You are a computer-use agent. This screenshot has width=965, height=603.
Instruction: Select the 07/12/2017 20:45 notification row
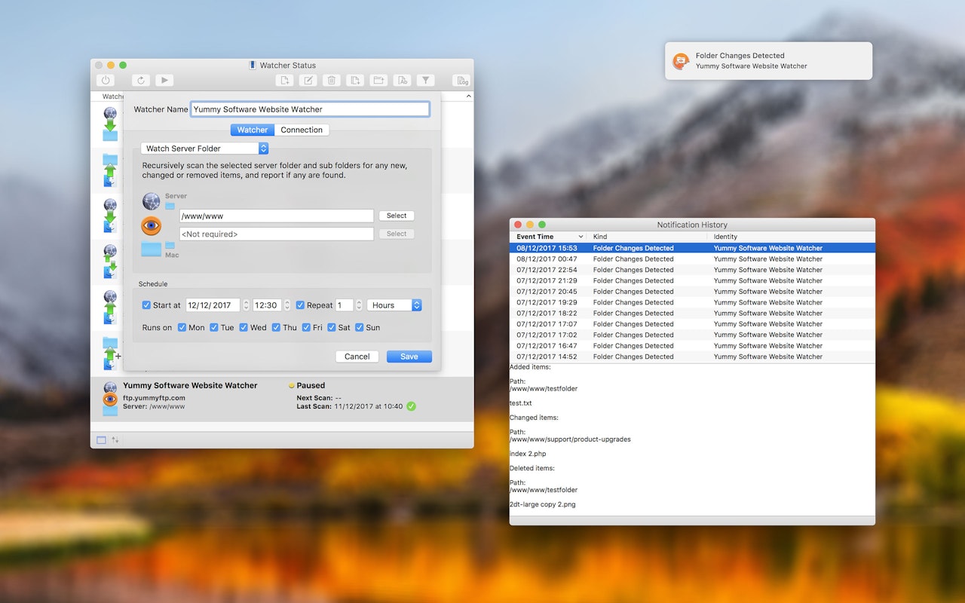[692, 292]
